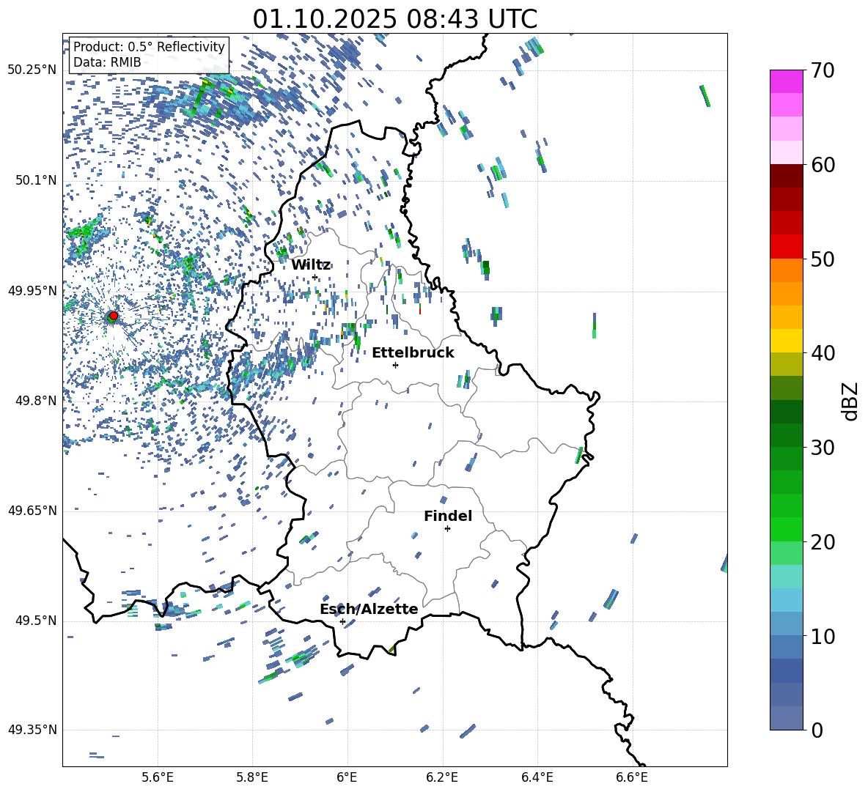Screen dimensions: 868x792
Task: Click the colorbar 10 tick label
Action: click(823, 636)
